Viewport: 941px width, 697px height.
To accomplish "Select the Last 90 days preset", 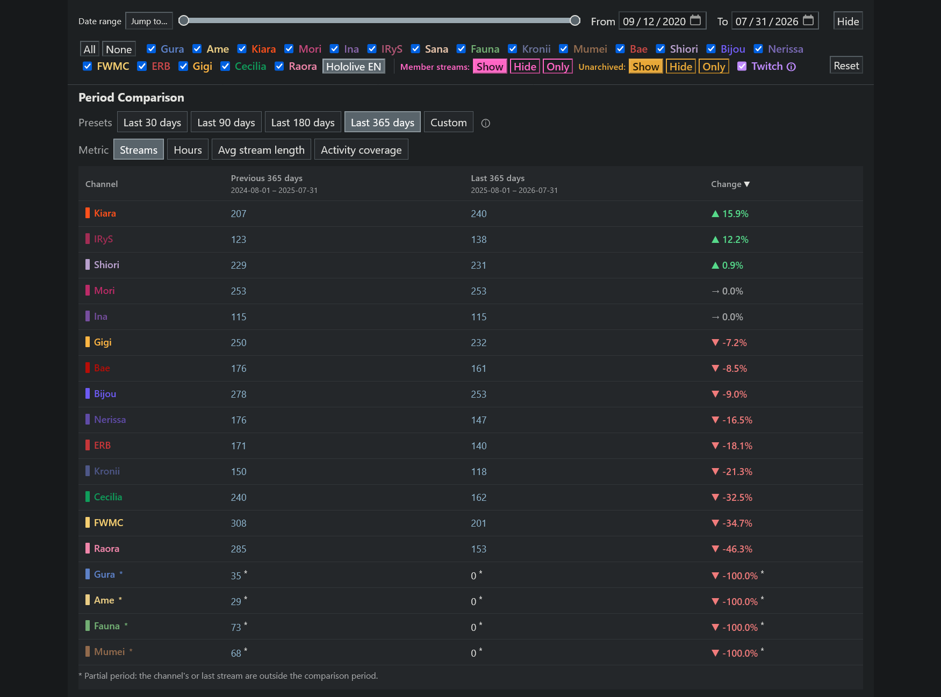I will point(226,122).
